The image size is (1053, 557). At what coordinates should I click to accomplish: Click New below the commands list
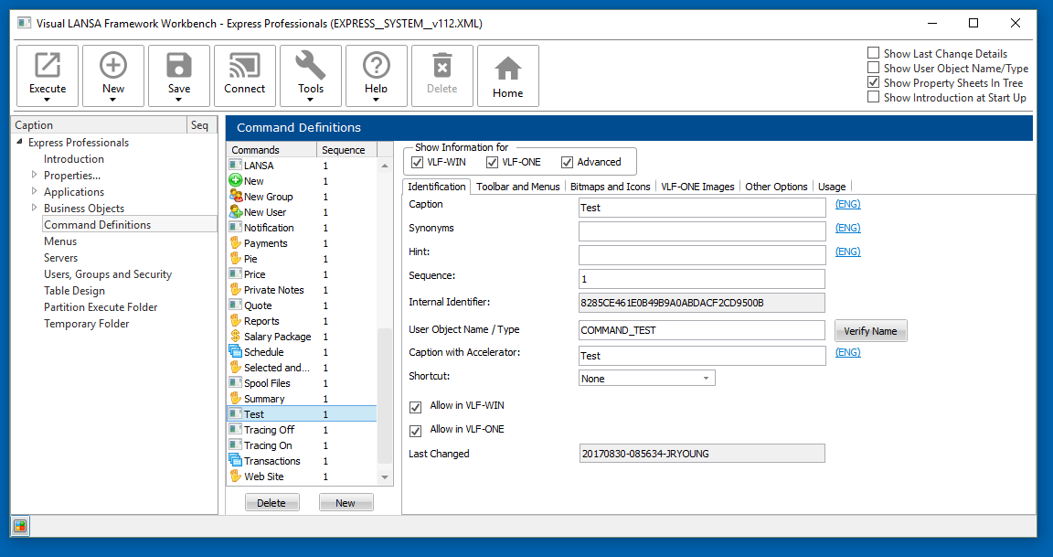346,502
